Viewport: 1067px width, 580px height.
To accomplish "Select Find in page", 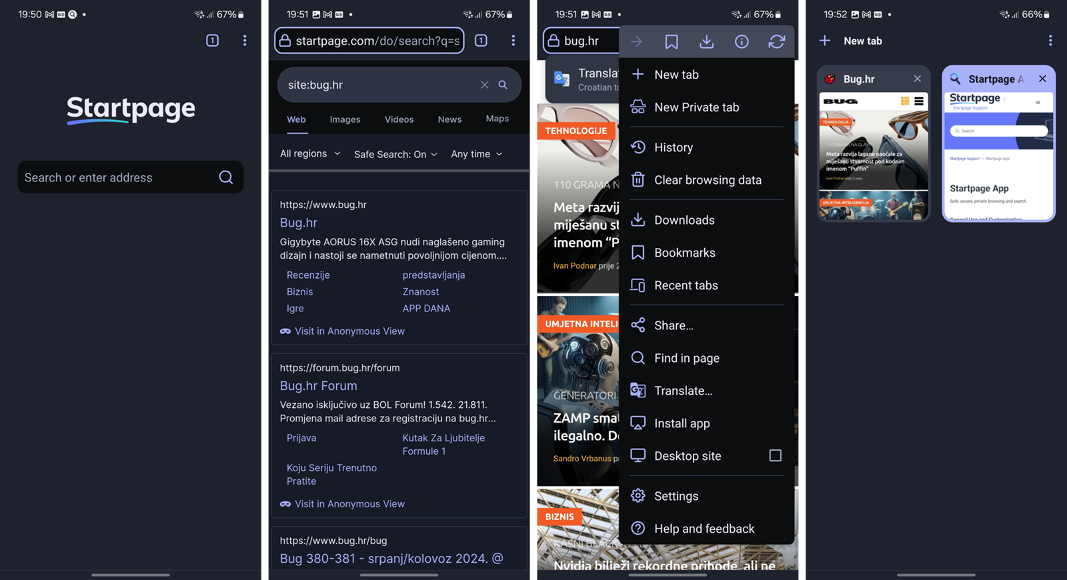I will click(x=707, y=358).
